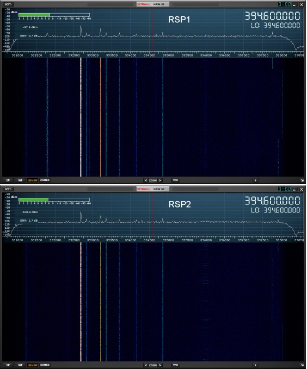The height and width of the screenshot is (369, 307).
Task: Close the RSP1 Main SP window
Action: [302, 4]
